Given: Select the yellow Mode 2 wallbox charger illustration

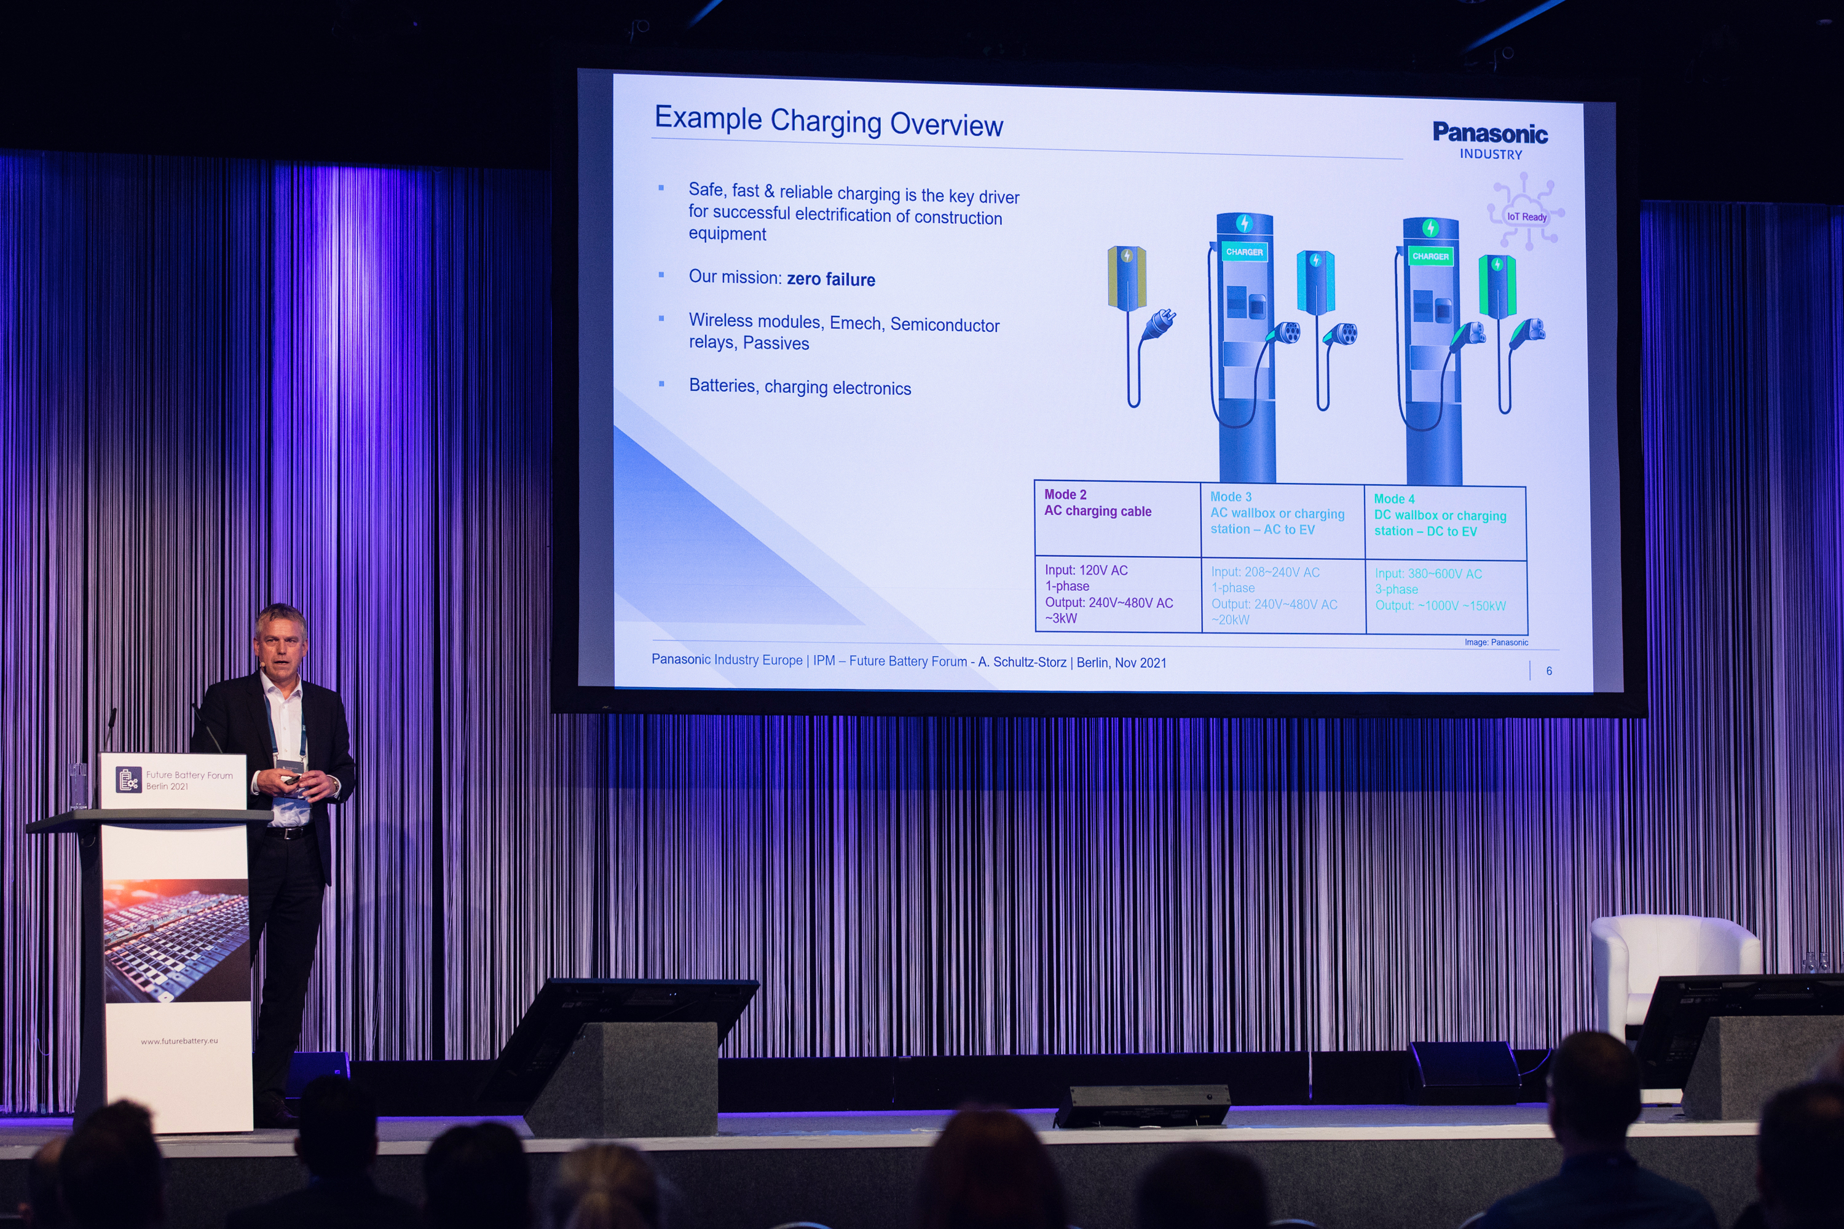Looking at the screenshot, I should pos(1127,278).
